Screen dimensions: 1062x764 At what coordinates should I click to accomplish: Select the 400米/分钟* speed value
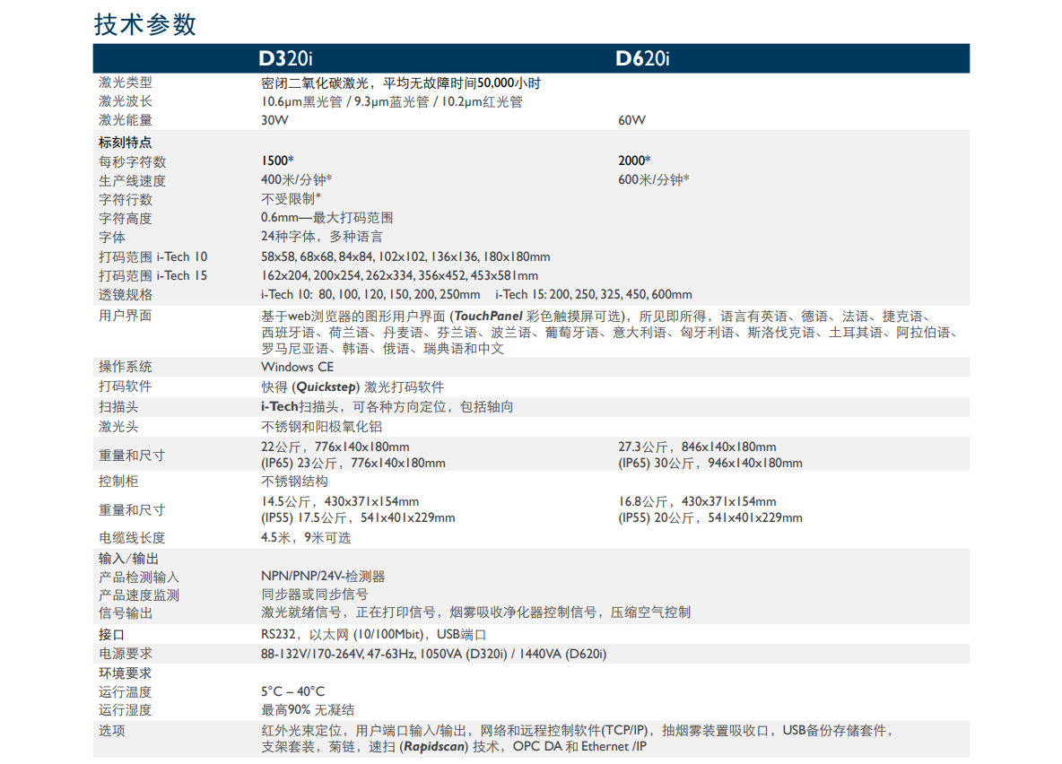click(x=296, y=179)
